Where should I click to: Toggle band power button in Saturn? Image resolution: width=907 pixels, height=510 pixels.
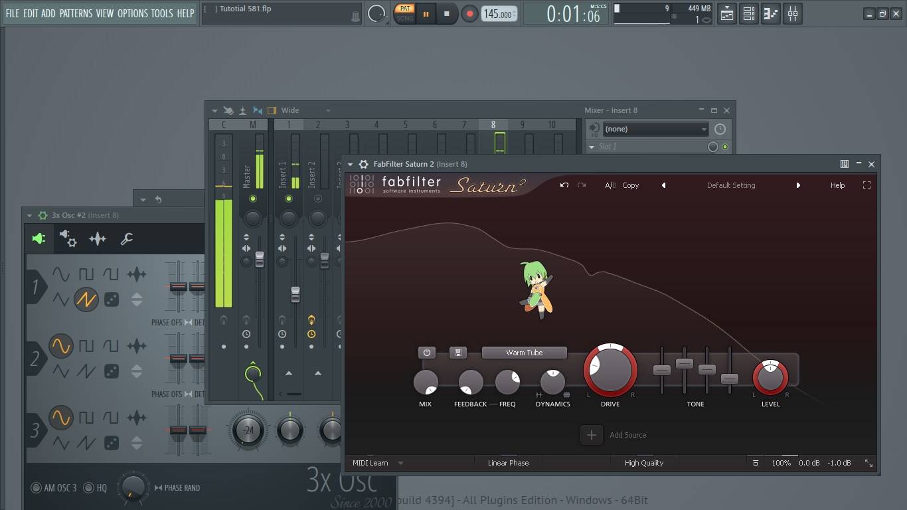click(426, 353)
